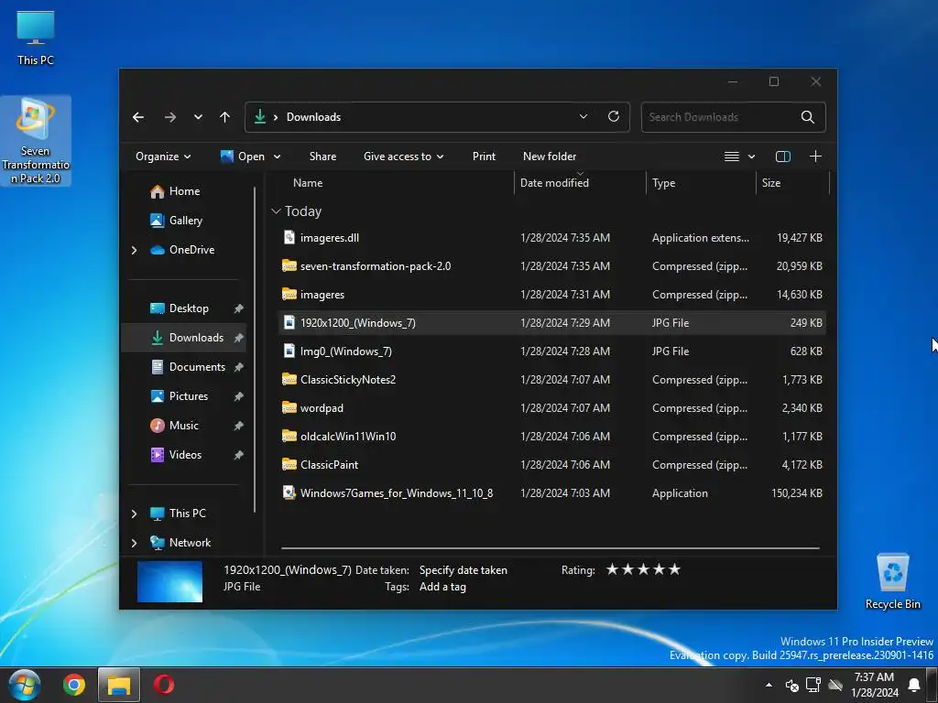This screenshot has width=938, height=703.
Task: Select 1920x1200_(Windows_7) JPG icon
Action: (289, 322)
